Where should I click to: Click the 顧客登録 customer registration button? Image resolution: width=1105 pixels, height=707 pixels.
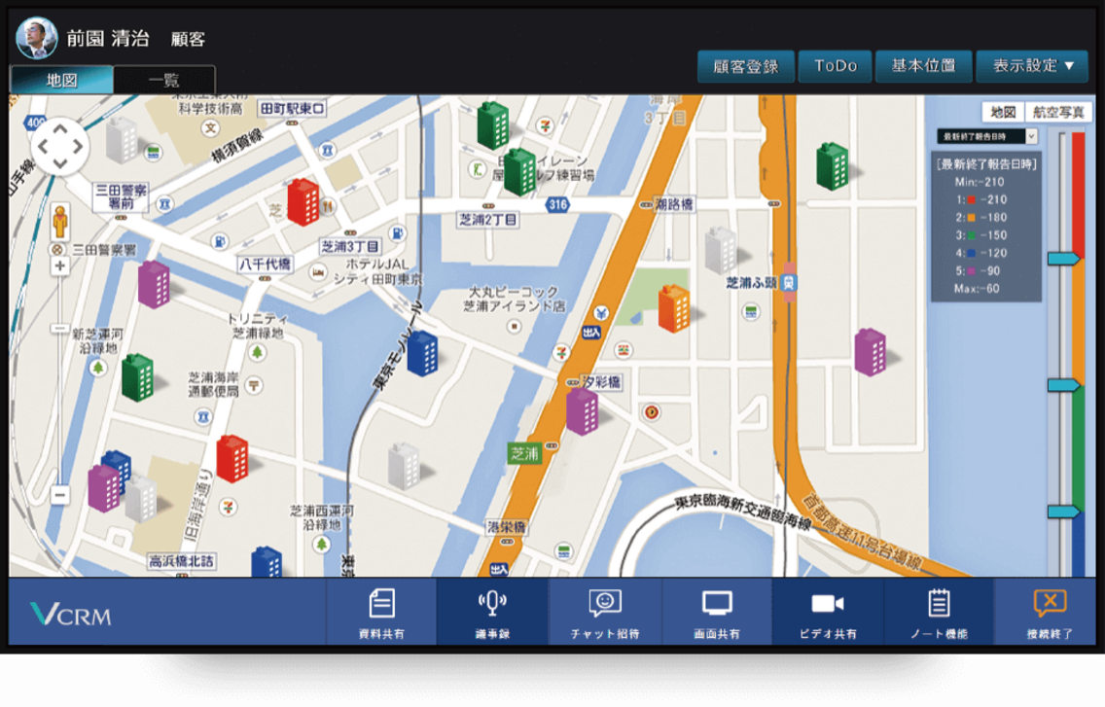pos(746,66)
